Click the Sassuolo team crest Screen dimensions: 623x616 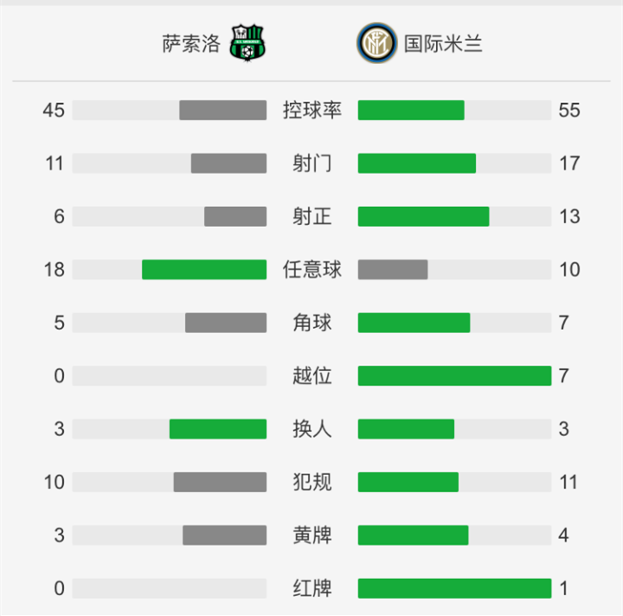coord(248,43)
